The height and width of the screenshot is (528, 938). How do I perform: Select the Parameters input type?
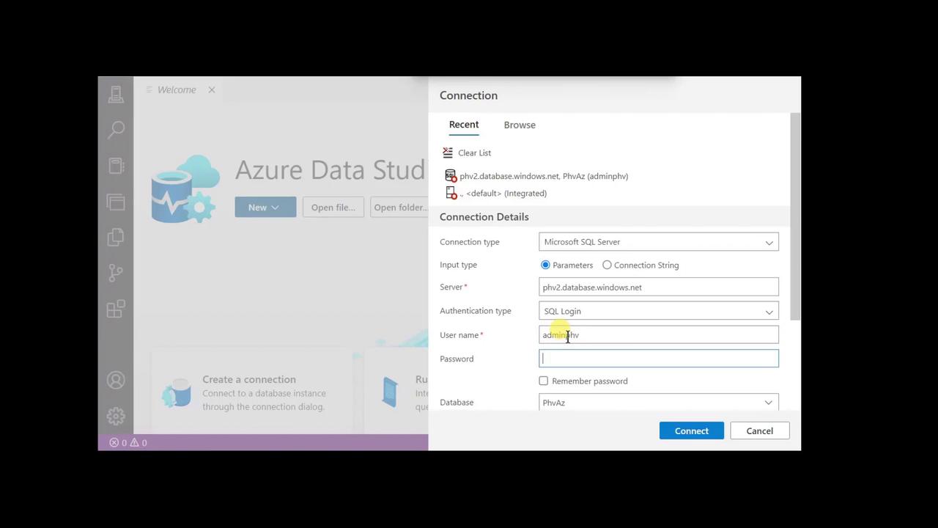[545, 265]
